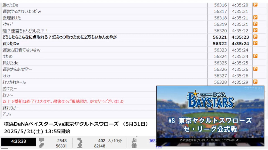This screenshot has height=150, width=268.
Task: Click the premium P icon on row 56328
Action: (x=255, y=82)
